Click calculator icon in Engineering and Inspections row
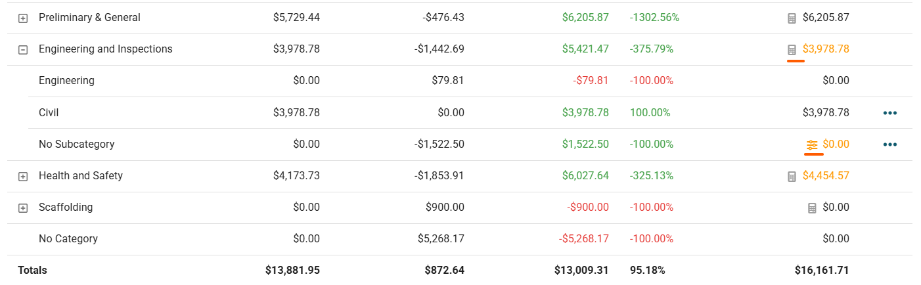 pyautogui.click(x=792, y=50)
